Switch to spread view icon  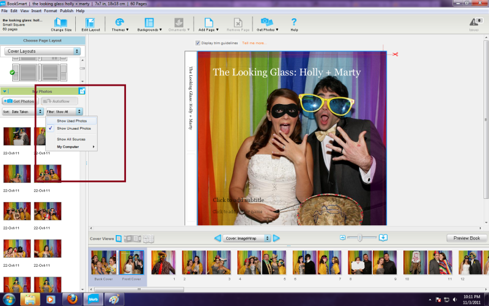pyautogui.click(x=133, y=239)
